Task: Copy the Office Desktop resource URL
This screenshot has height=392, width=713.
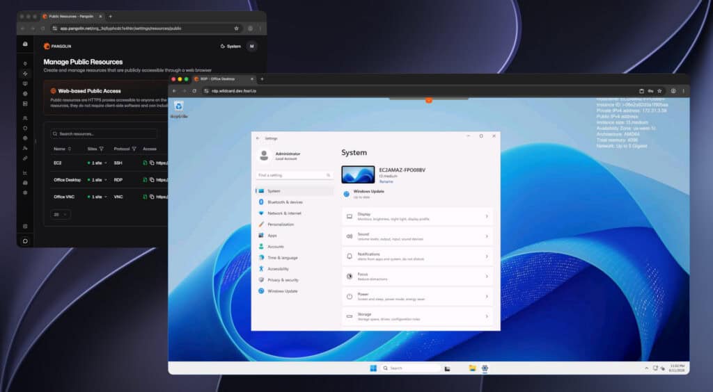Action: pos(152,180)
